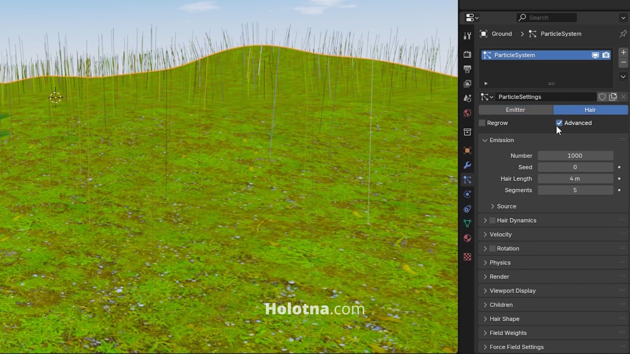Toggle fake user shield for ParticleSettings

point(602,97)
